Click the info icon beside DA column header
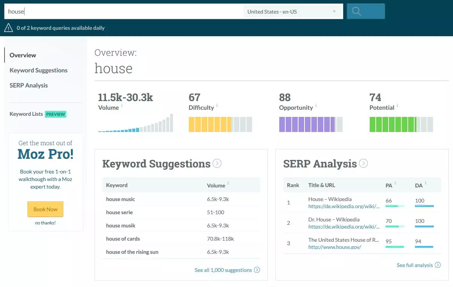 click(426, 183)
